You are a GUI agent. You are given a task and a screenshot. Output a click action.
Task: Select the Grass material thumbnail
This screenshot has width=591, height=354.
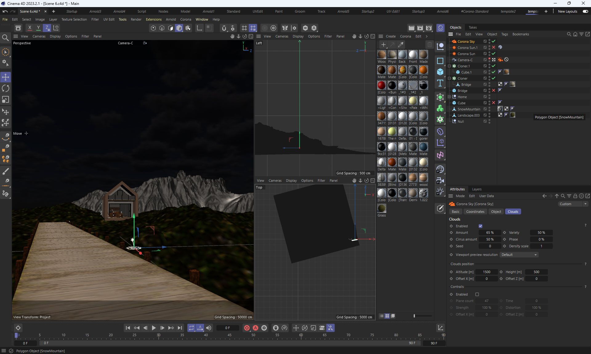coord(382,209)
